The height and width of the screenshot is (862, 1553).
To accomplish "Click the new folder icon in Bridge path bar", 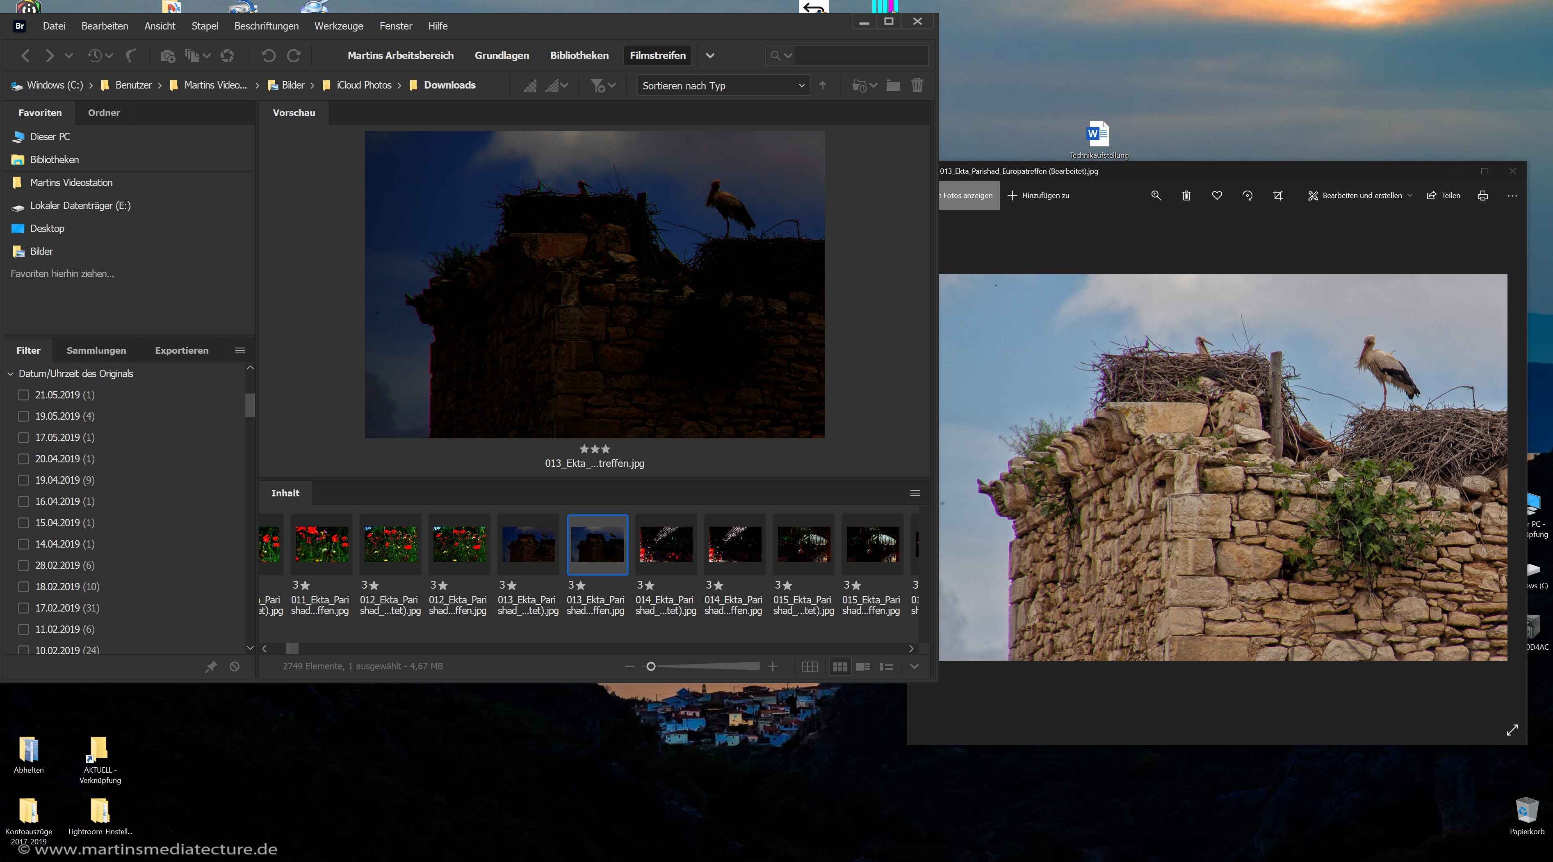I will (x=892, y=85).
